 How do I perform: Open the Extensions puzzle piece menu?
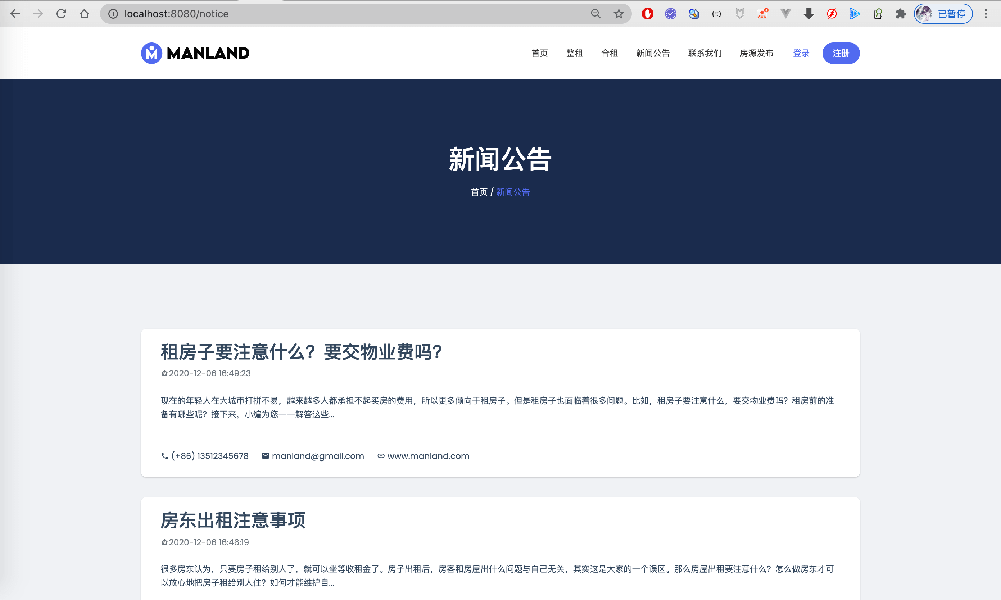click(x=900, y=14)
